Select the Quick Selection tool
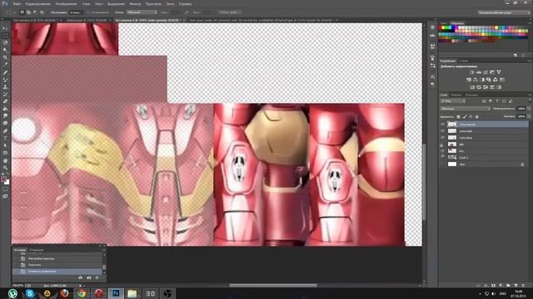 click(5, 50)
